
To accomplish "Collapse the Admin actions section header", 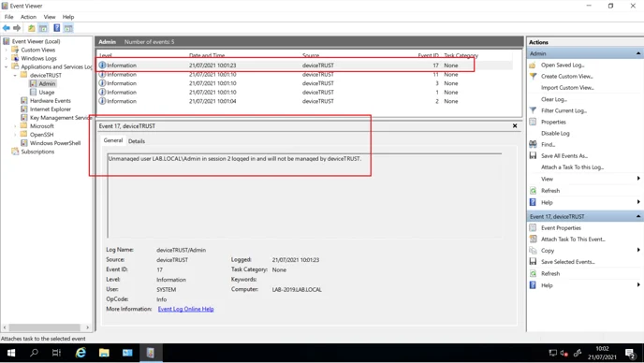I will coord(637,53).
